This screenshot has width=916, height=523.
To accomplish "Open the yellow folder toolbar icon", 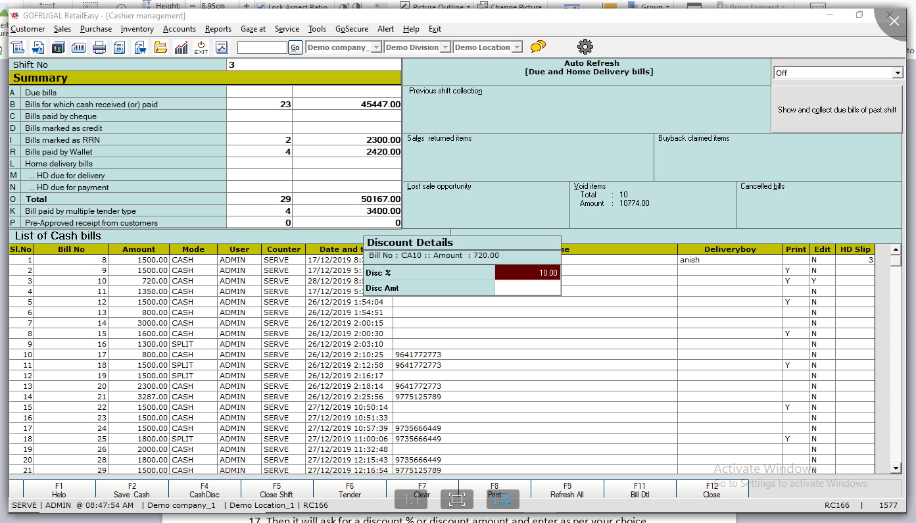I will click(160, 47).
